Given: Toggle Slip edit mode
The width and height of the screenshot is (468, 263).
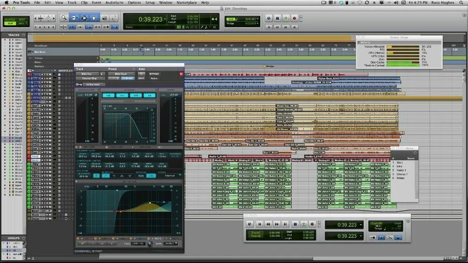Looking at the screenshot, I should pyautogui.click(x=10, y=23).
